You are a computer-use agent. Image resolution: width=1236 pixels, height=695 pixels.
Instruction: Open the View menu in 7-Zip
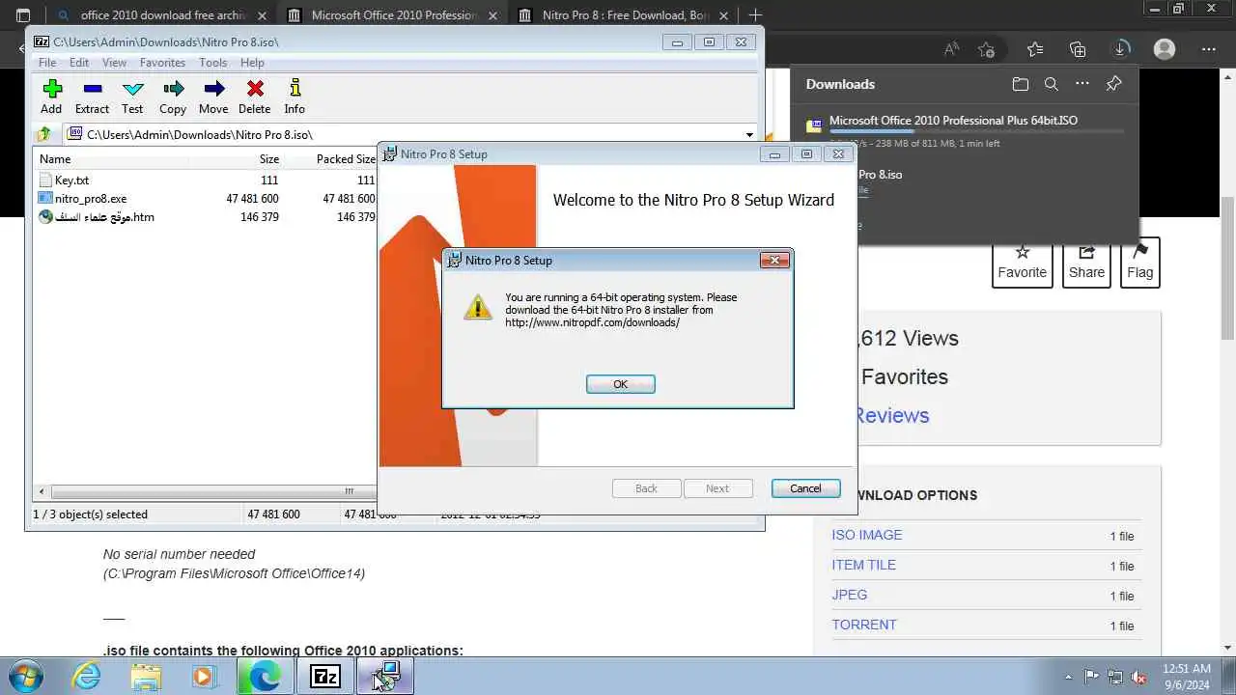pyautogui.click(x=114, y=63)
